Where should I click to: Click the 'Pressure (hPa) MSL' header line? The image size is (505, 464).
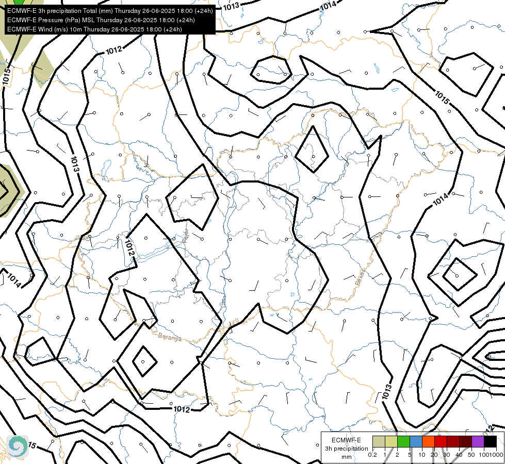101,20
